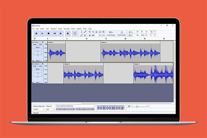Collapse the Voice 2 track
207x138 pixels.
pos(33,82)
